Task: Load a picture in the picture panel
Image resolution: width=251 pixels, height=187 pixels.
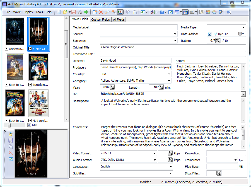Action: point(11,134)
